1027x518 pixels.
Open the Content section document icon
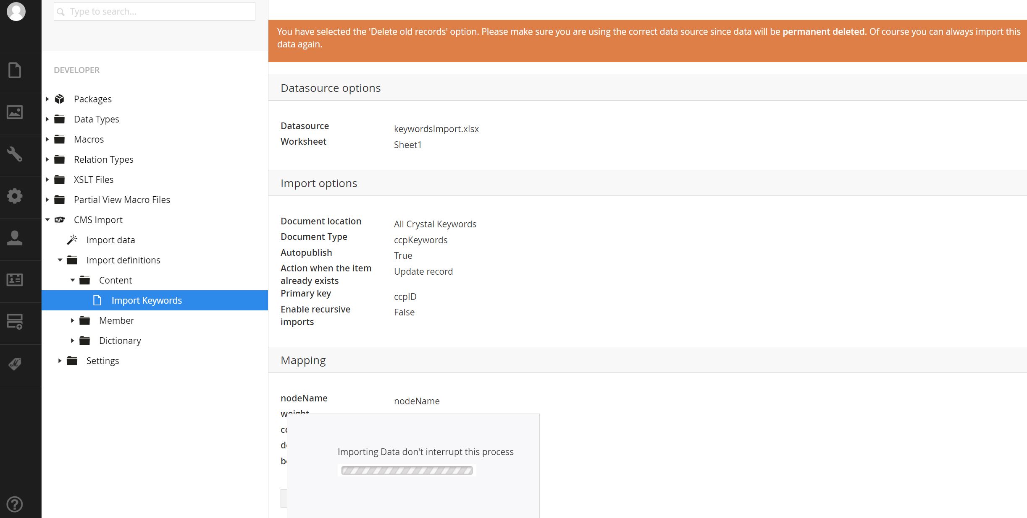point(15,70)
